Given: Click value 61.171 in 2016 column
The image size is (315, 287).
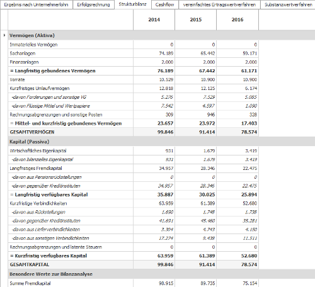Looking at the screenshot, I should tap(249, 71).
